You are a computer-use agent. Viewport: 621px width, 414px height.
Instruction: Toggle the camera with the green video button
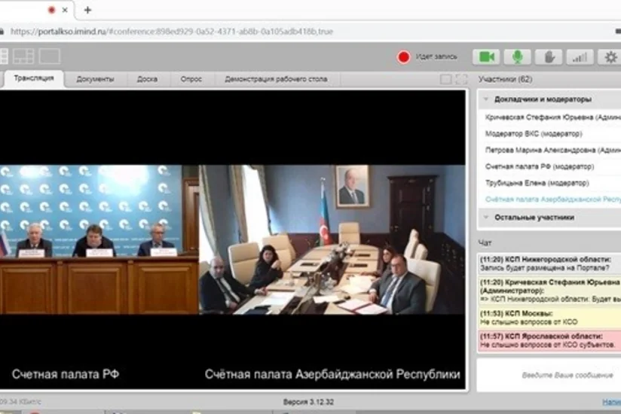coord(486,57)
